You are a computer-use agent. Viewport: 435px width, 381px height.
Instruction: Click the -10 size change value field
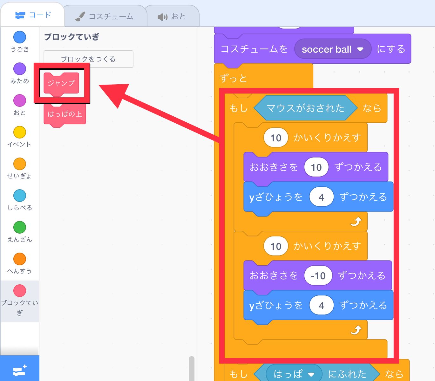[x=318, y=276]
